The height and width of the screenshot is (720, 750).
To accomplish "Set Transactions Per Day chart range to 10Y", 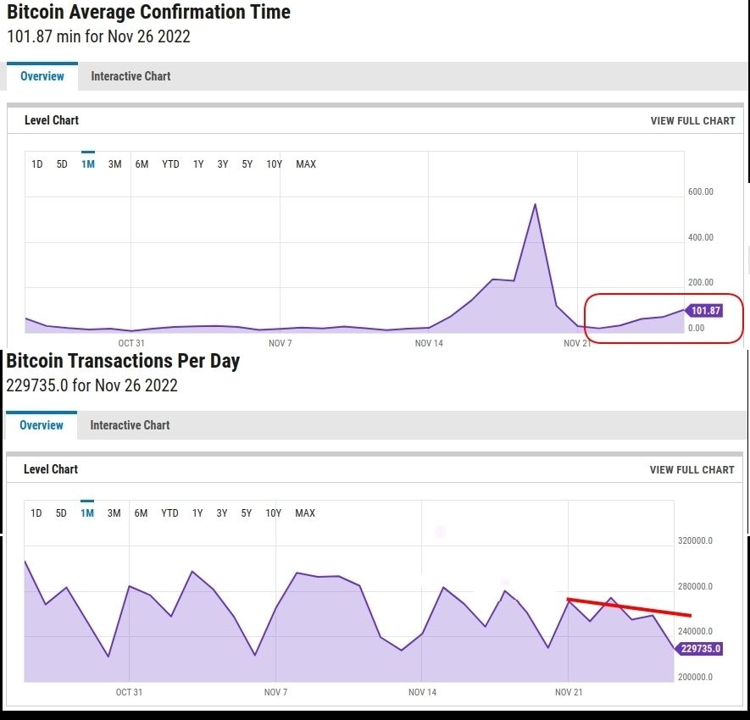I will click(x=273, y=513).
